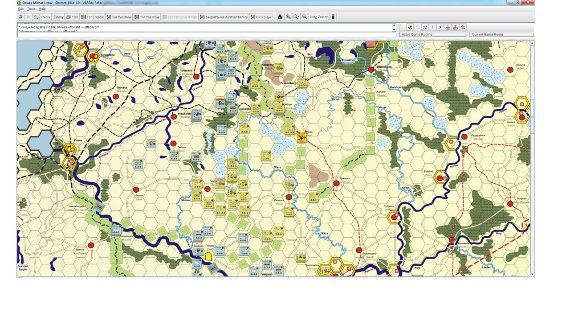Click the server connection arrows icon in main toolbar
Image resolution: width=570 pixels, height=309 pixels.
[x=36, y=17]
